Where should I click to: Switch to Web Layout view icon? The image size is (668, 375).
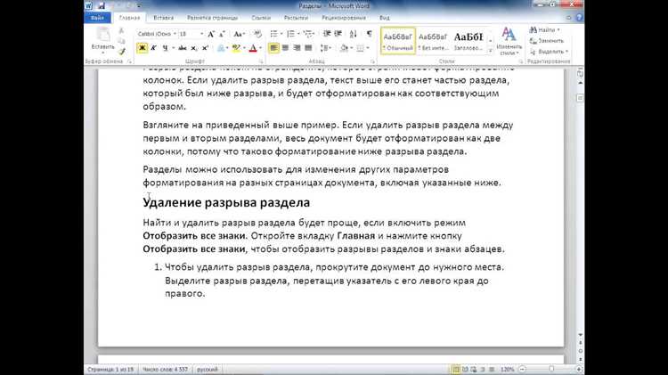coord(474,369)
